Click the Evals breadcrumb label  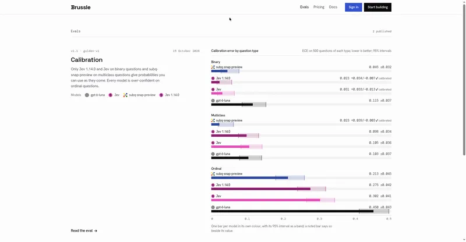click(76, 31)
